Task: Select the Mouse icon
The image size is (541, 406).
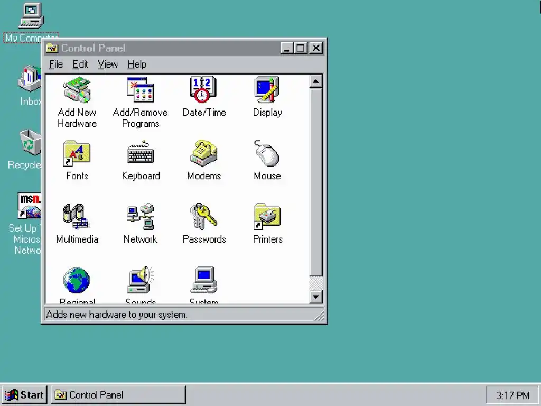Action: 267,153
